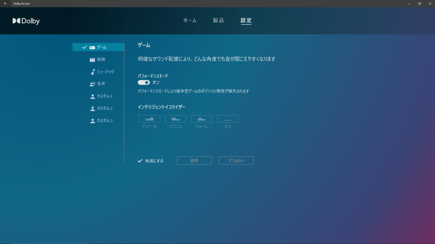Close the Dolby Access window

pyautogui.click(x=430, y=3)
